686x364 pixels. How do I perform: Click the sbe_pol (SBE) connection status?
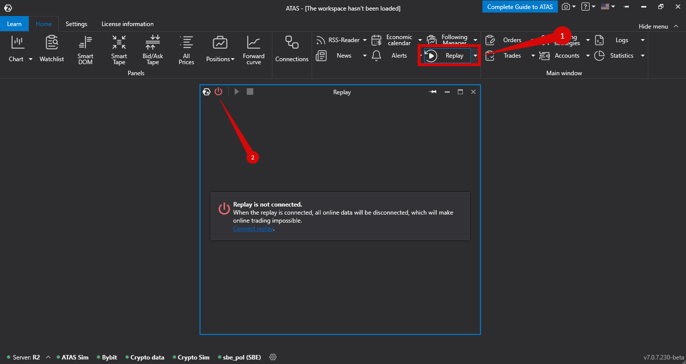239,357
